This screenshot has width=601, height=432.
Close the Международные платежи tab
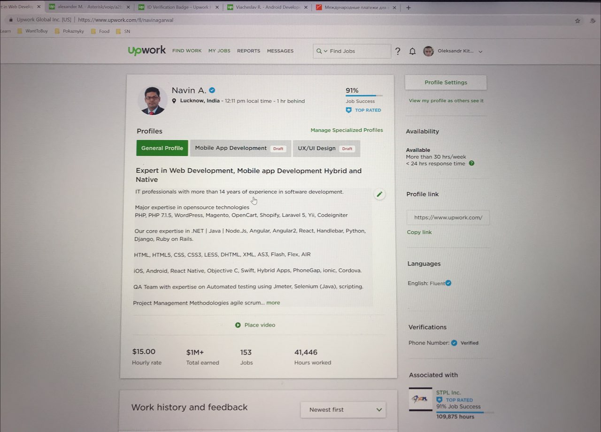394,8
